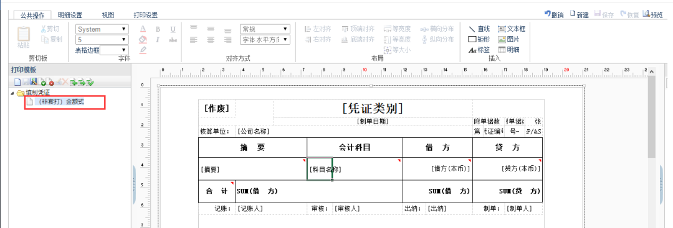
Task: Pick font color with the red-underlined A
Action: [143, 29]
